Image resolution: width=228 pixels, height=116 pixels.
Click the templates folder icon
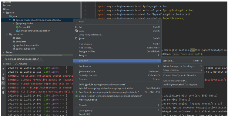coord(14,42)
